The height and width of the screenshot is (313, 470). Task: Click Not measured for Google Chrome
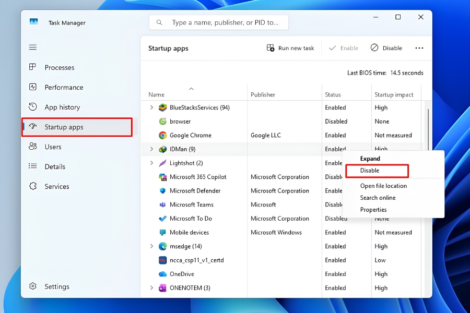tap(393, 136)
